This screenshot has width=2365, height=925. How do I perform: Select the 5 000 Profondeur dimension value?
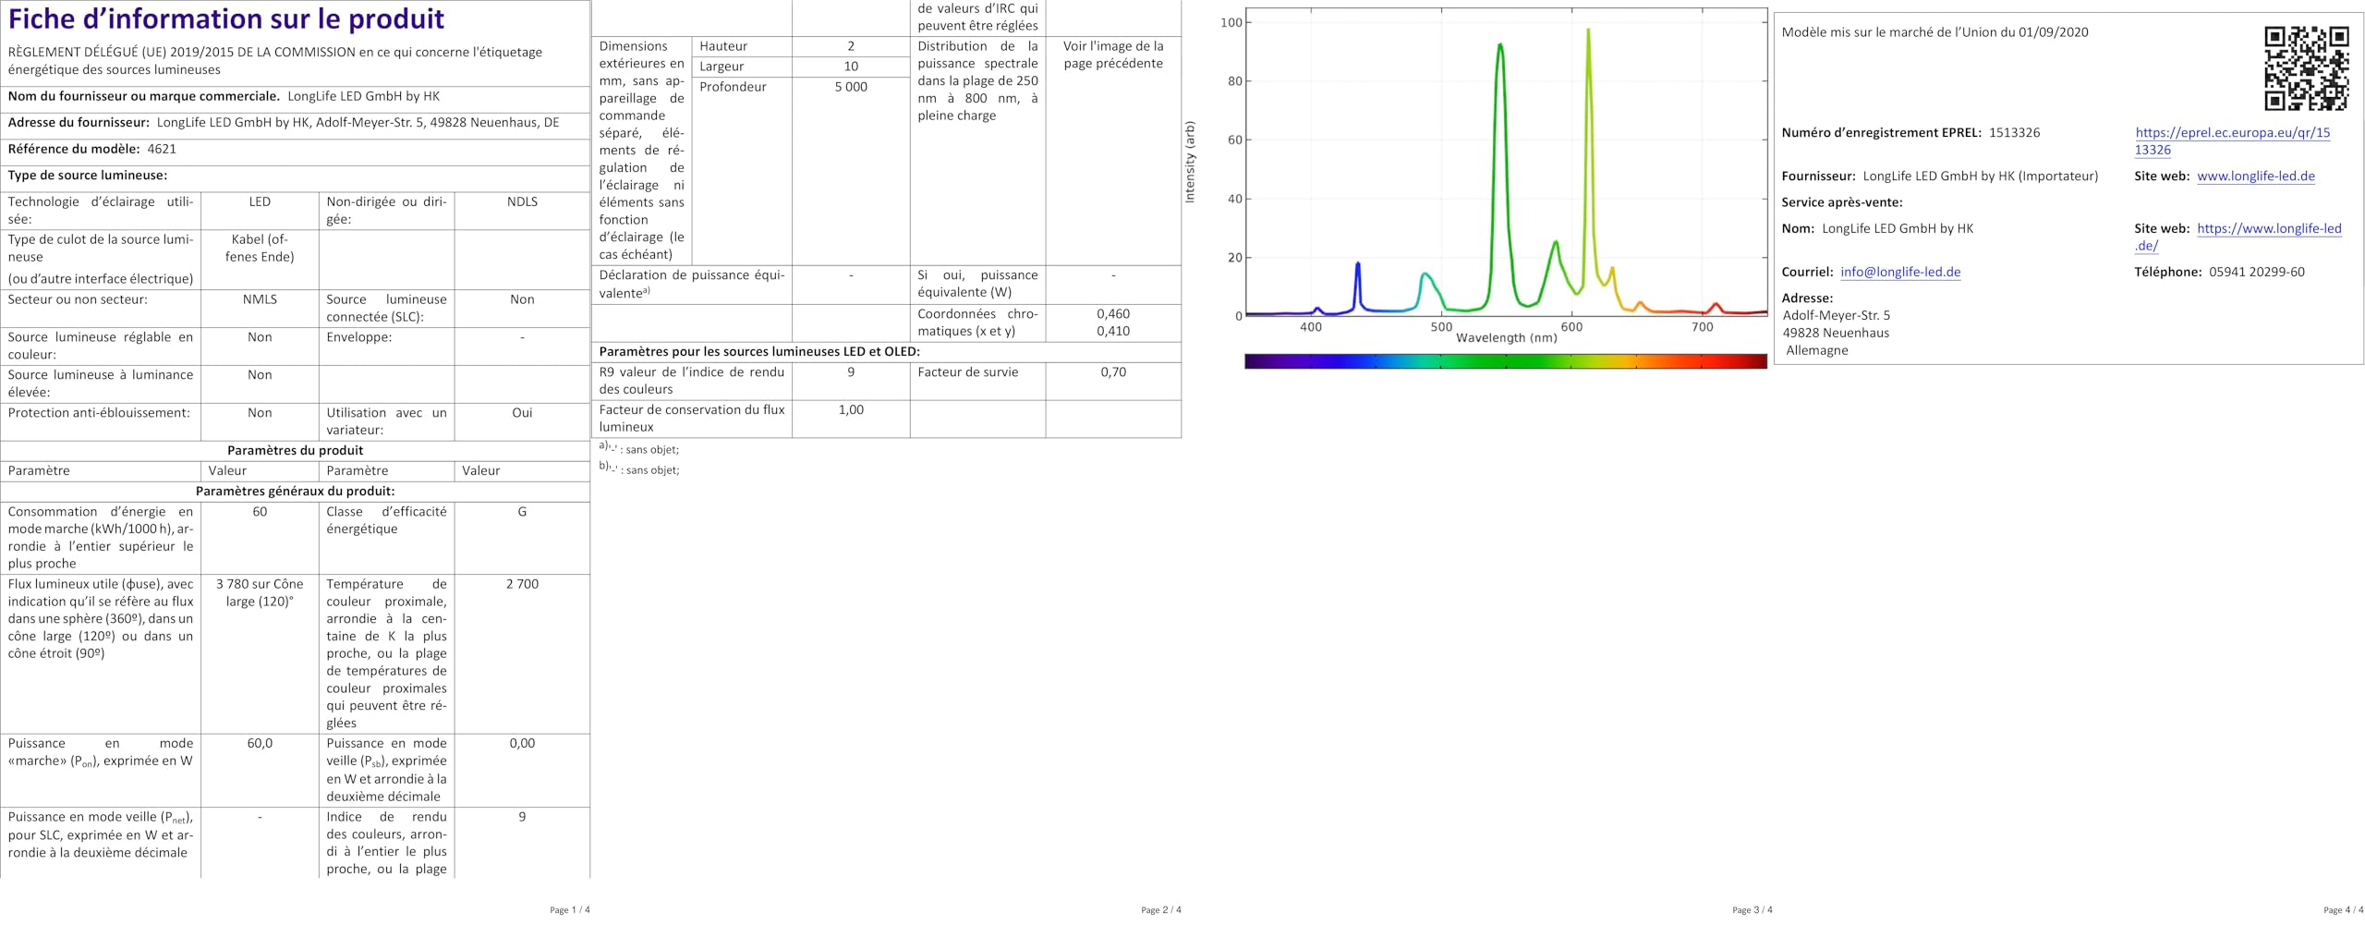coord(851,87)
